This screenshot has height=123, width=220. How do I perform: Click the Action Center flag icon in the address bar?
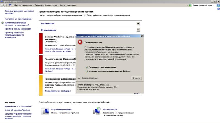pos(10,5)
